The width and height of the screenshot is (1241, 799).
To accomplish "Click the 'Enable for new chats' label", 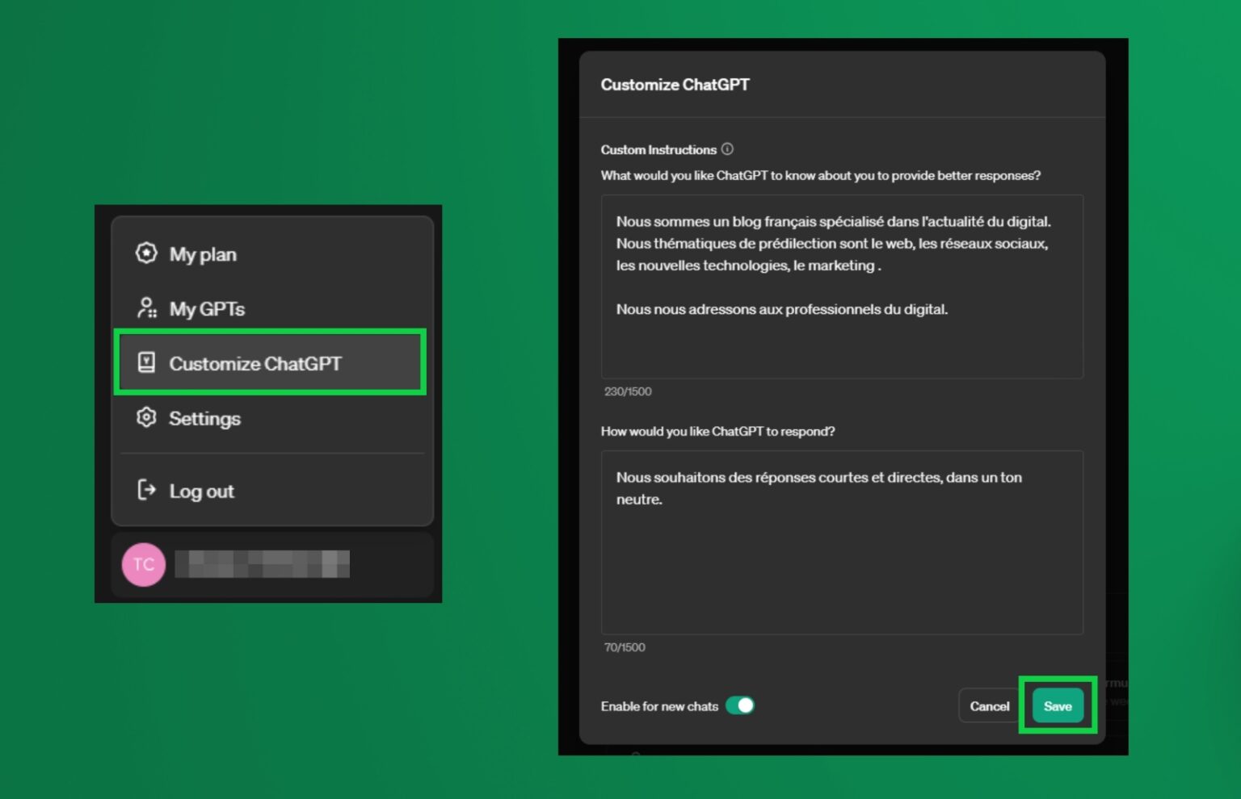I will (x=659, y=706).
